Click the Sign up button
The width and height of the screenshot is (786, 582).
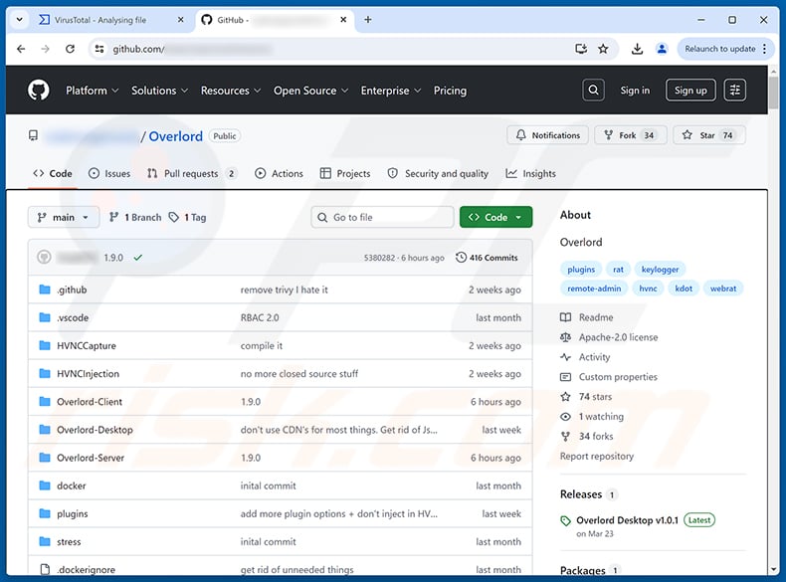(x=690, y=91)
